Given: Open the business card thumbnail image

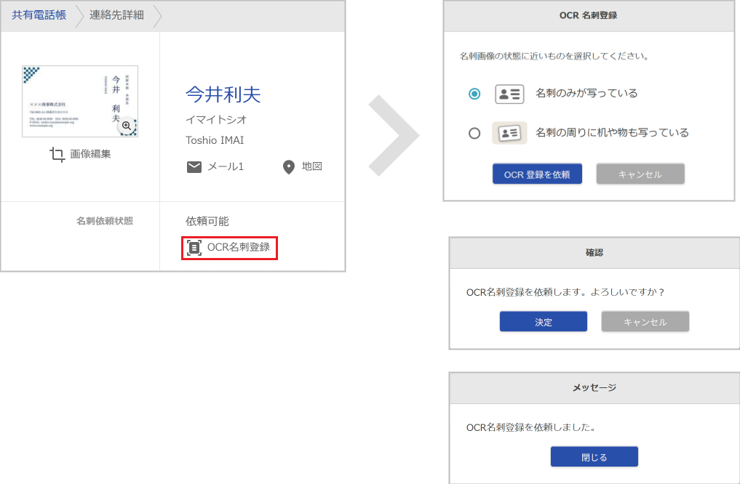Looking at the screenshot, I should [80, 101].
